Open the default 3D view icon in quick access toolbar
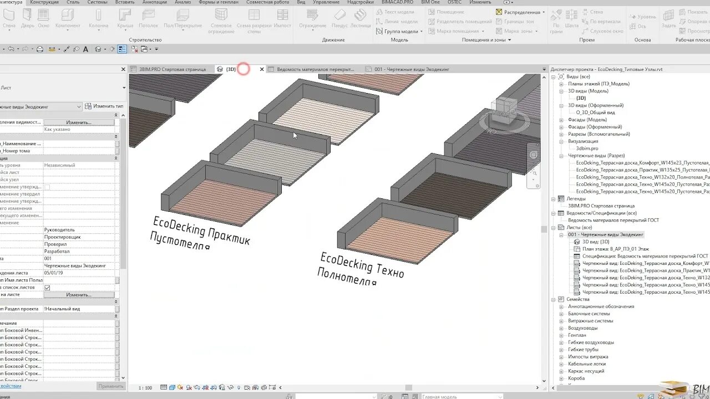Screen dimensions: 710x399 (98, 49)
